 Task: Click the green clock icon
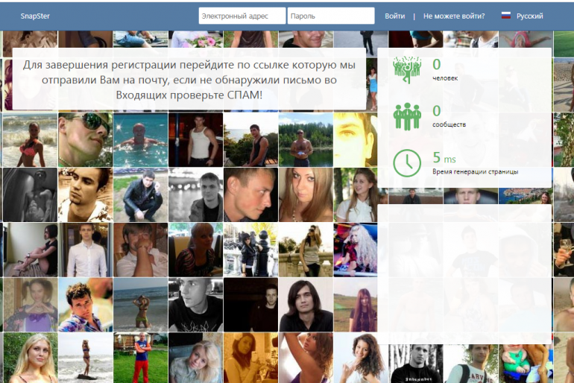407,162
